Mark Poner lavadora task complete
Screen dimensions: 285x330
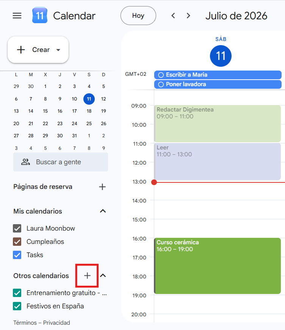point(161,84)
